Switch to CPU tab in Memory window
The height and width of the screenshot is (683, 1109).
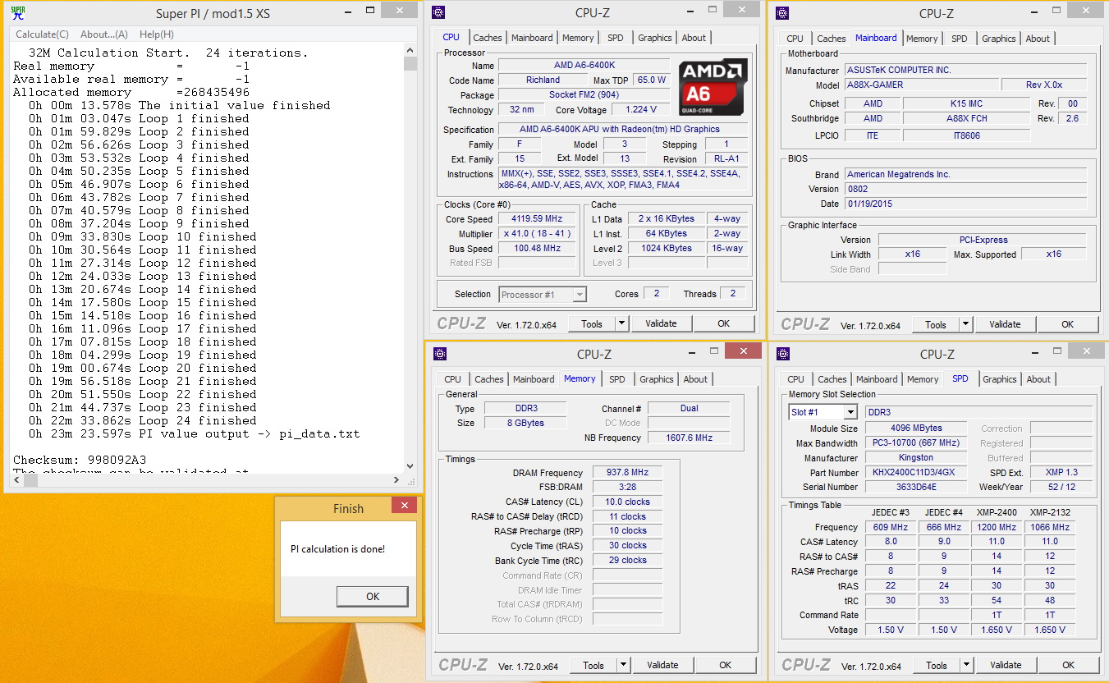click(453, 379)
